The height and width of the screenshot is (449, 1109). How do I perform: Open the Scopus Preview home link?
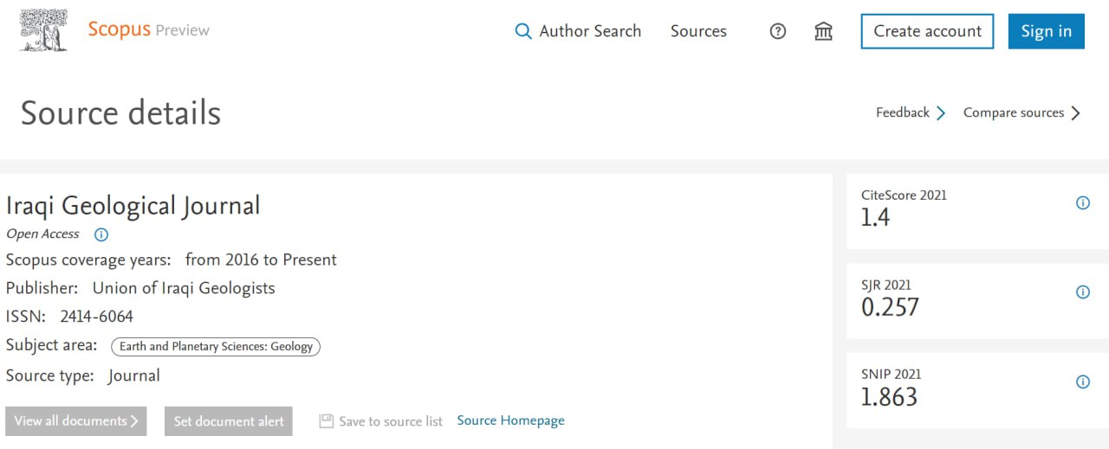pos(148,29)
